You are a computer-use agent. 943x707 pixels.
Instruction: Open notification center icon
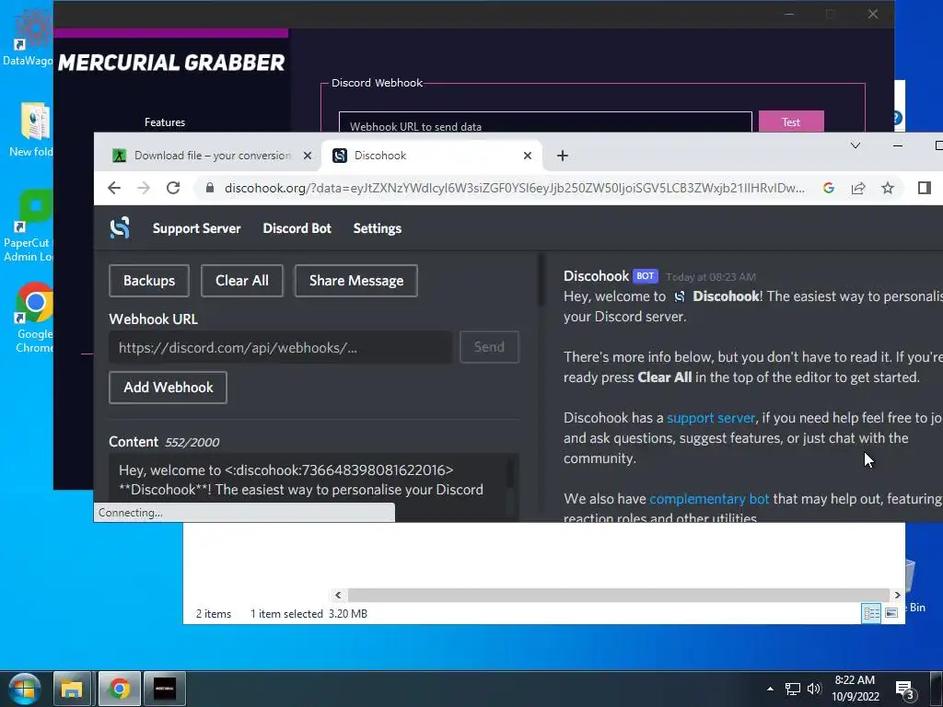point(905,690)
